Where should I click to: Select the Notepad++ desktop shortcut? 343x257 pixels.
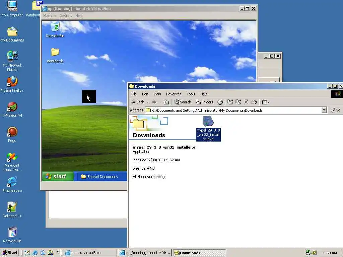pos(12,210)
